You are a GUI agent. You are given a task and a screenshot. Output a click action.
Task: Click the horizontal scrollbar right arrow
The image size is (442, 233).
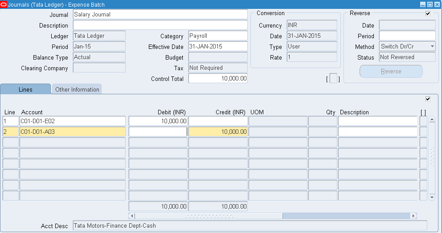pos(413,216)
